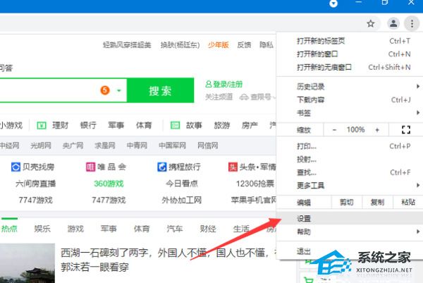Choose 投射... in the menu
423x283 pixels.
click(350, 159)
